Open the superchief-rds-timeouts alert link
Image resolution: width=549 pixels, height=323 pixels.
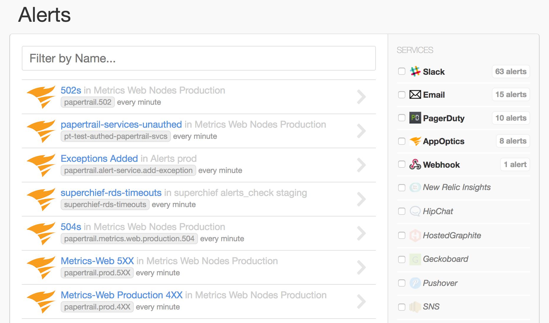[x=111, y=193]
